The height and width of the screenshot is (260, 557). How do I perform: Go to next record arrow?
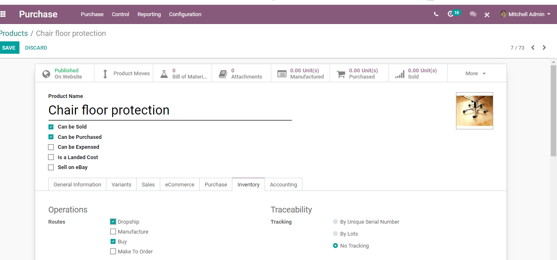pos(544,48)
